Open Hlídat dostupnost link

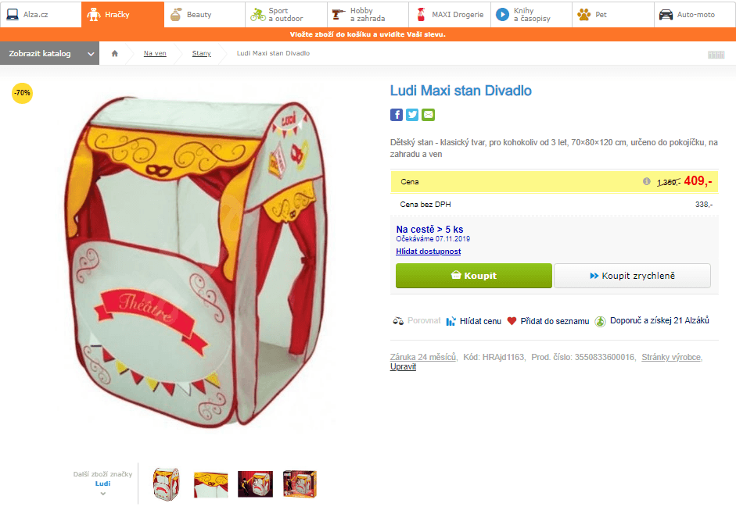pos(428,252)
